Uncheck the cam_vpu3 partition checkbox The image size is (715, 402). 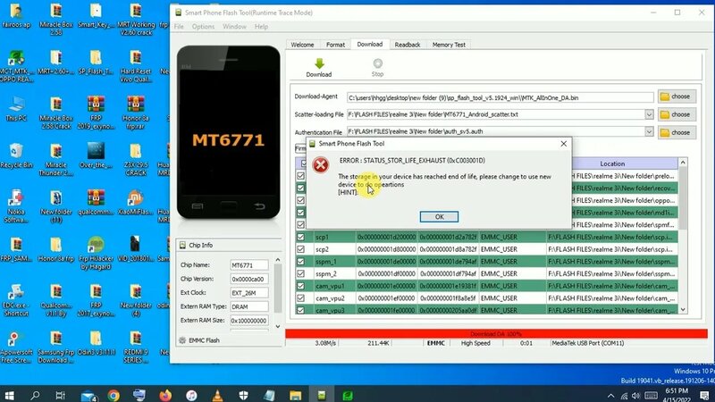tap(300, 310)
